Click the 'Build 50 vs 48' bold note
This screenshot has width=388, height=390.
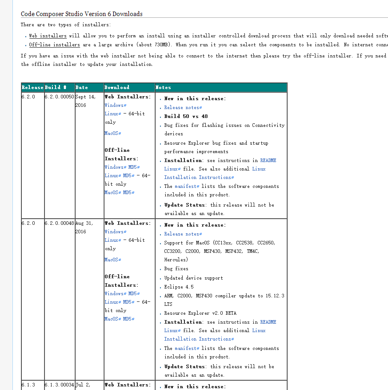pos(186,116)
